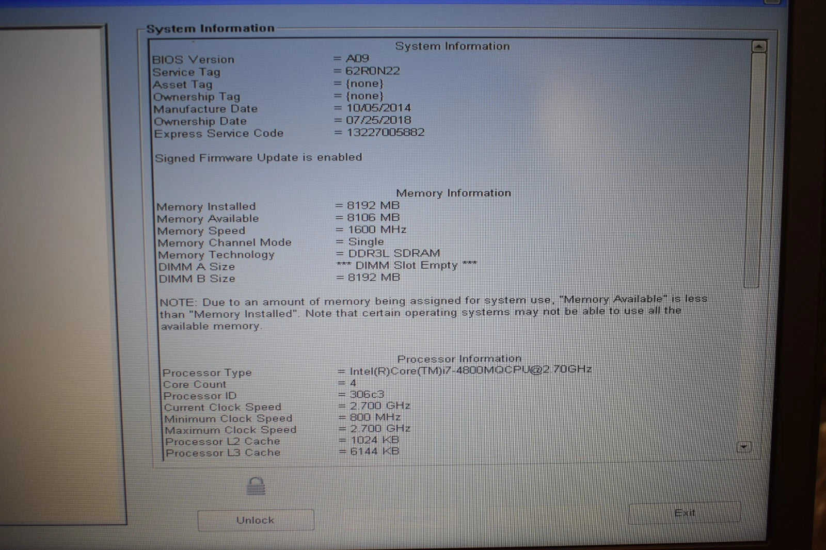Click the NOTE paragraph about memory
Image resolution: width=826 pixels, height=550 pixels.
click(434, 313)
